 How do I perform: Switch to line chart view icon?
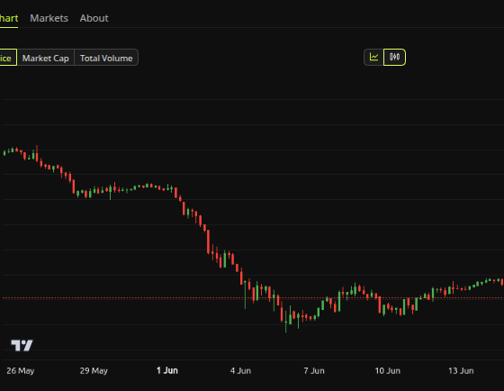click(373, 58)
